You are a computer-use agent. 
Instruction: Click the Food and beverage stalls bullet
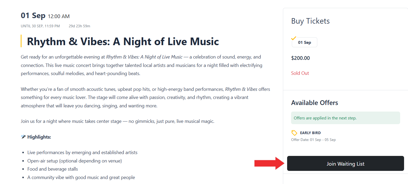click(x=53, y=169)
